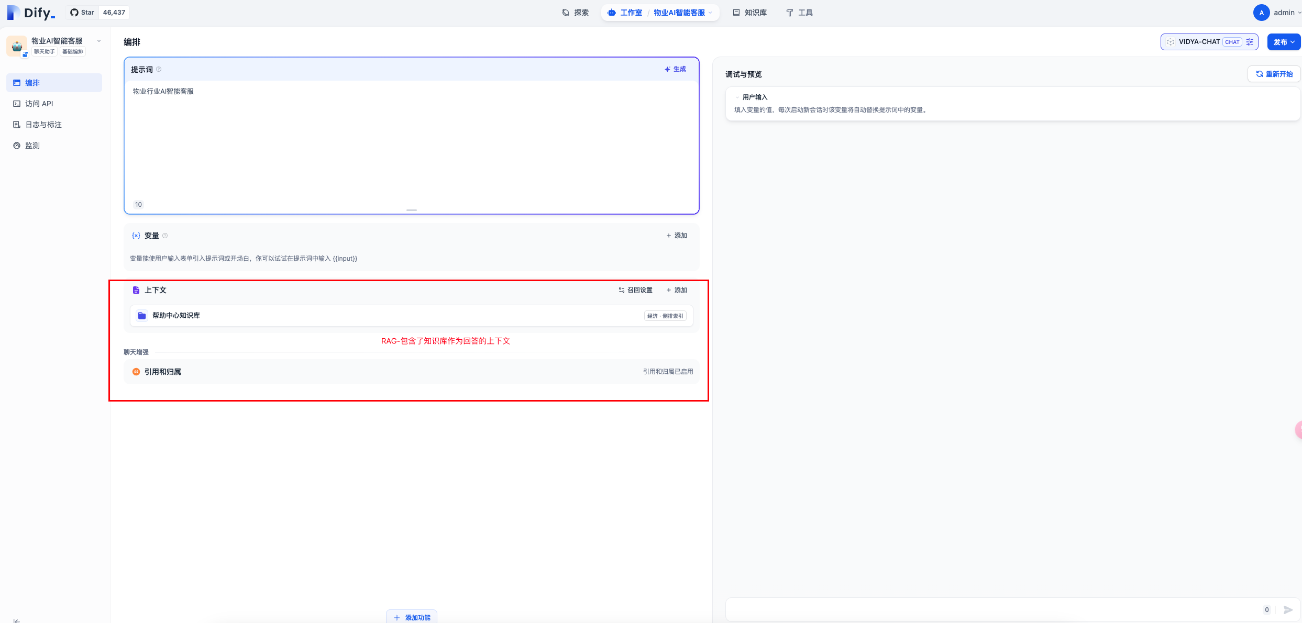Click the chat message input field
The height and width of the screenshot is (623, 1302).
pos(992,609)
